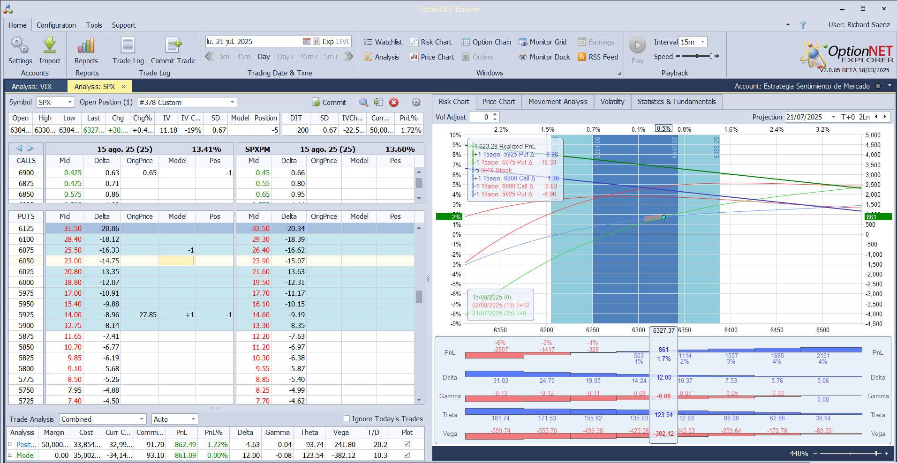The height and width of the screenshot is (463, 897).
Task: Open the Settings gear icon in Accounts
Action: tap(20, 45)
